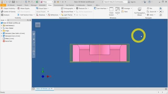This screenshot has width=168, height=94.
Task: Click the Home icon on document tab bar
Action: 33,89
